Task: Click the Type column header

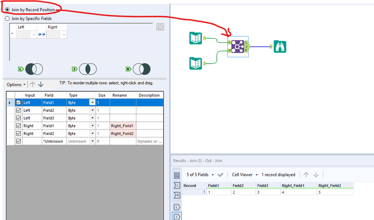Action: (81, 95)
